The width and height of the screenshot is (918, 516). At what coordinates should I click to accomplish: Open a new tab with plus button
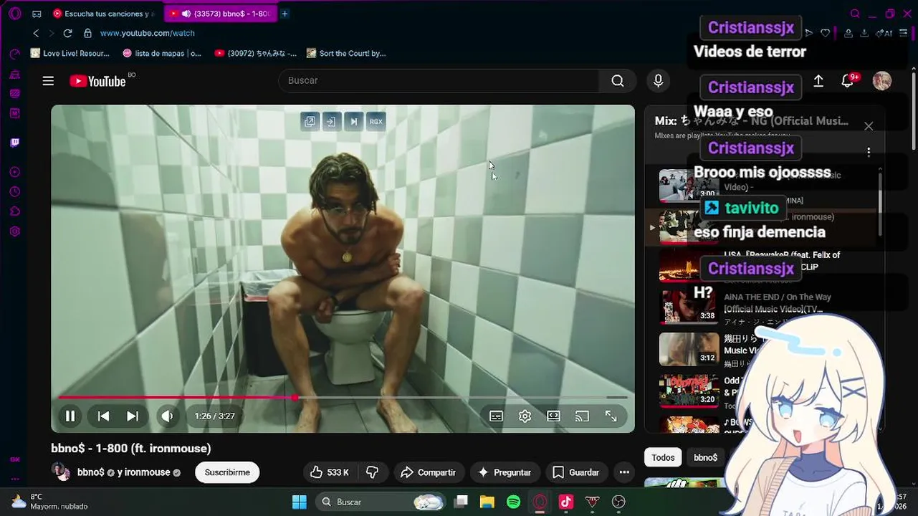(x=285, y=14)
